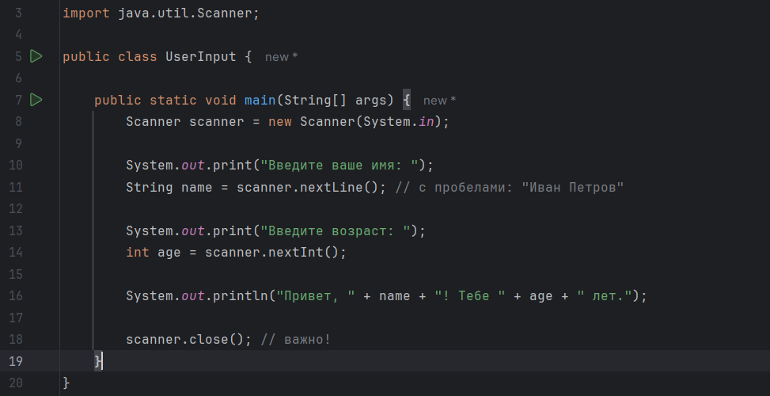Click the class name UserInput

201,57
